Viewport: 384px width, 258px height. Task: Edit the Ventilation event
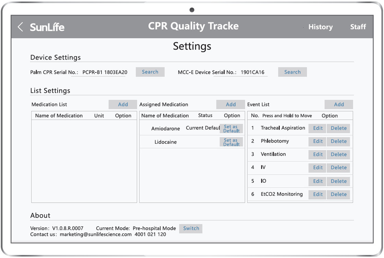coord(318,154)
